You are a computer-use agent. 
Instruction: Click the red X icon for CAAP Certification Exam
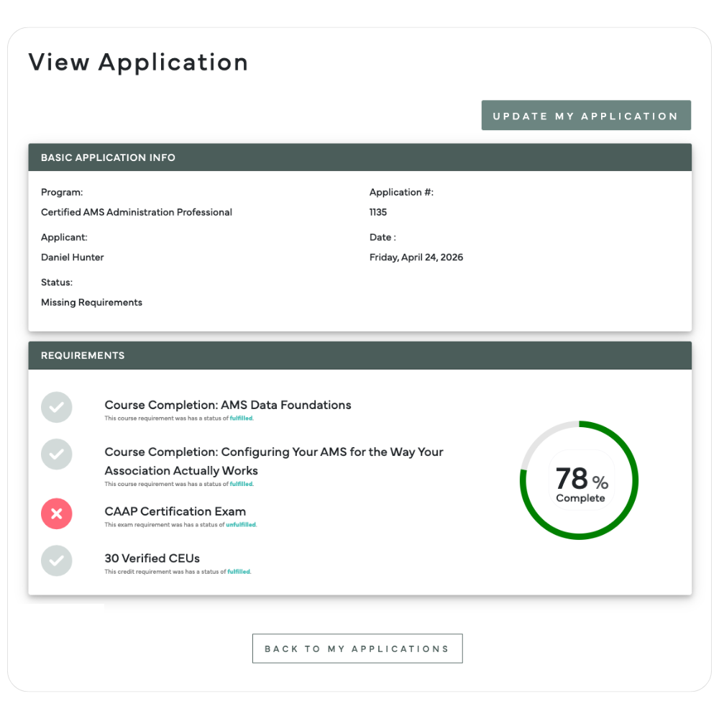56,513
